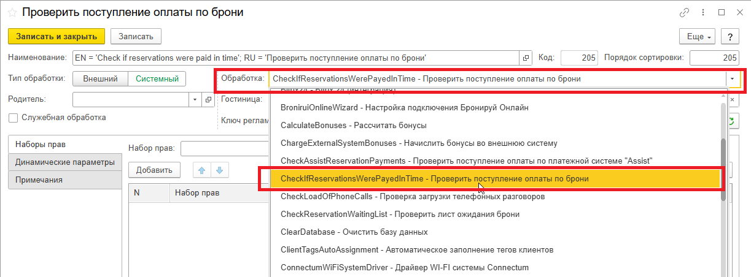Screen dimensions: 751x277
Task: Click the Код input field
Action: 579,58
